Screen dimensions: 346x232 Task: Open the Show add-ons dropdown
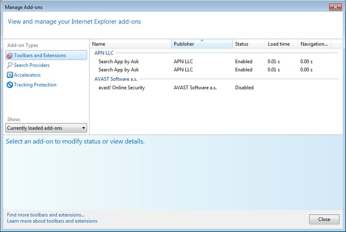coord(46,128)
